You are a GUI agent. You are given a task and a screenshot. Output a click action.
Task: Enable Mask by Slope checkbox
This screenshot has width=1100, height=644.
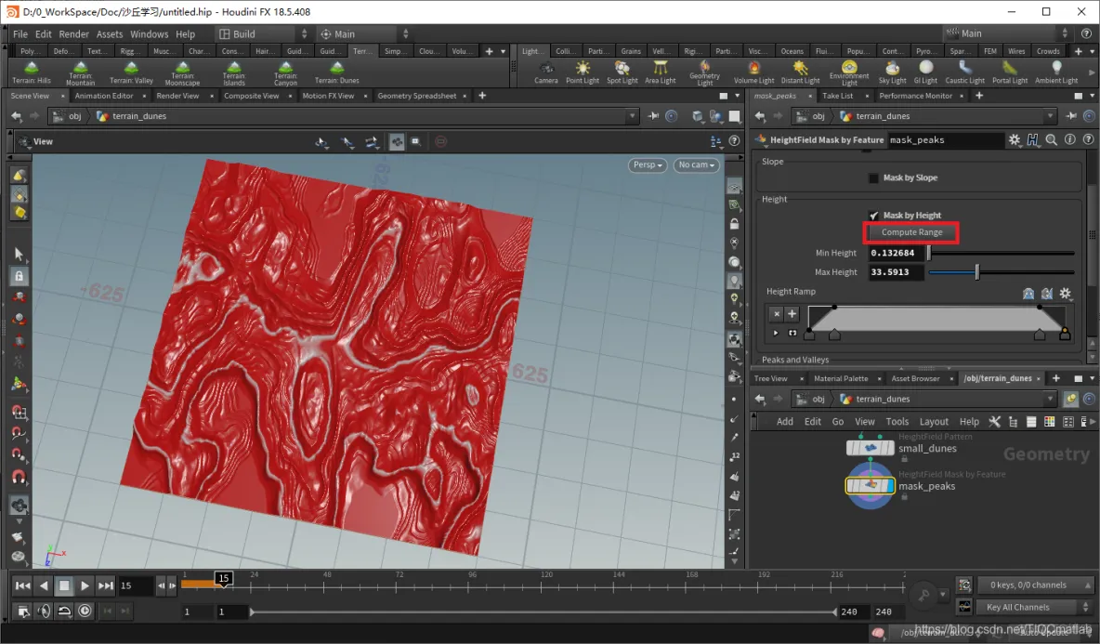[x=873, y=177]
